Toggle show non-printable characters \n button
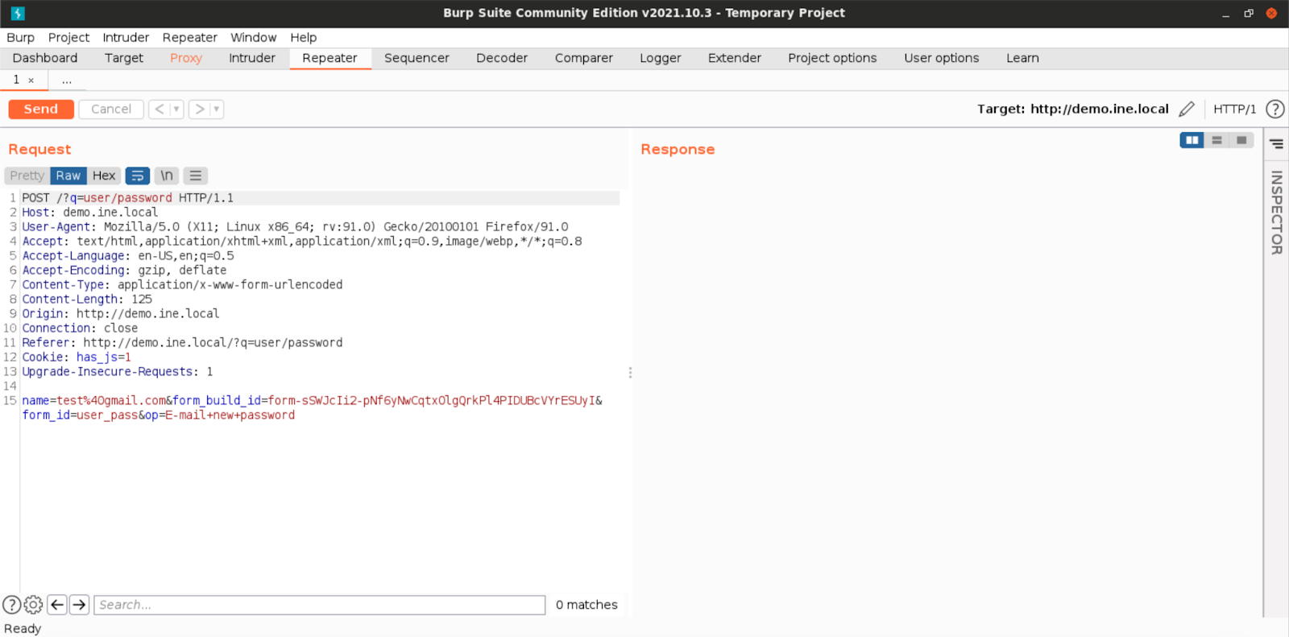The height and width of the screenshot is (637, 1289). (167, 176)
